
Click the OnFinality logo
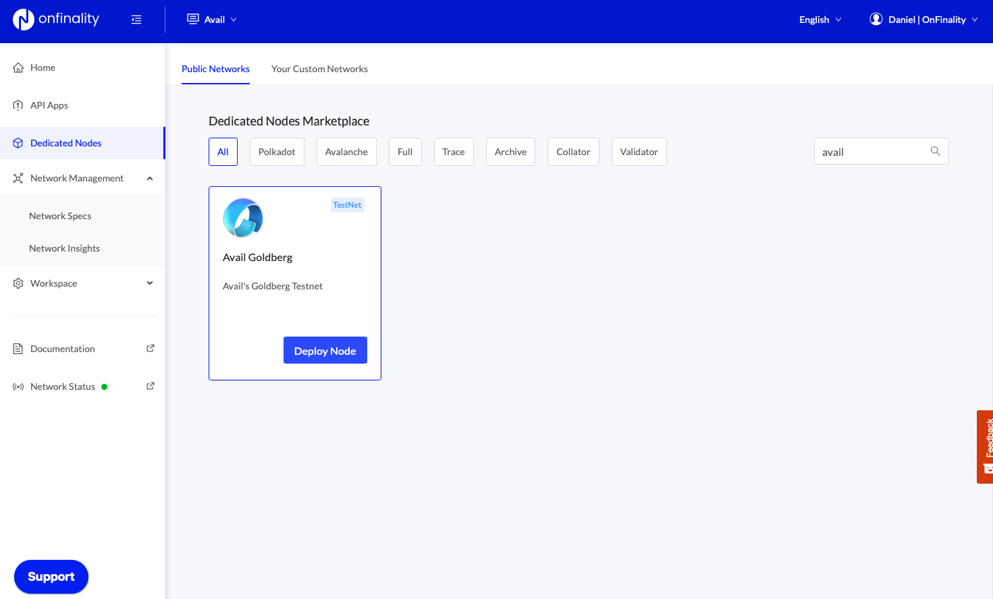[56, 20]
